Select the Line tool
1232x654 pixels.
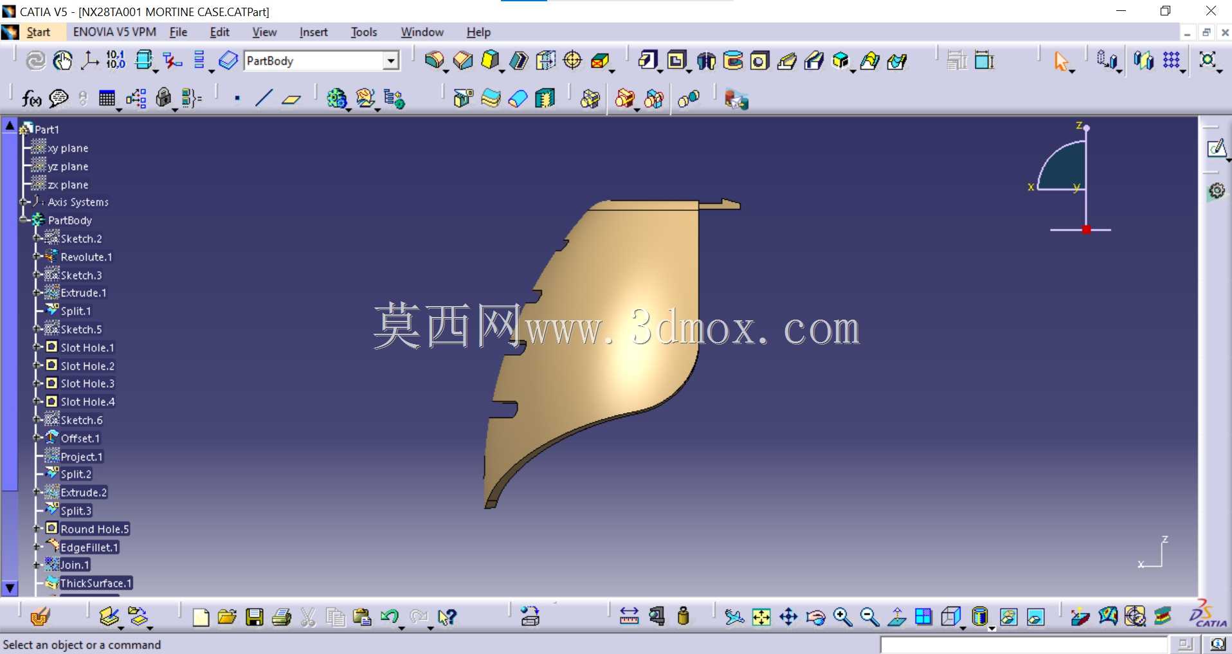pos(264,98)
